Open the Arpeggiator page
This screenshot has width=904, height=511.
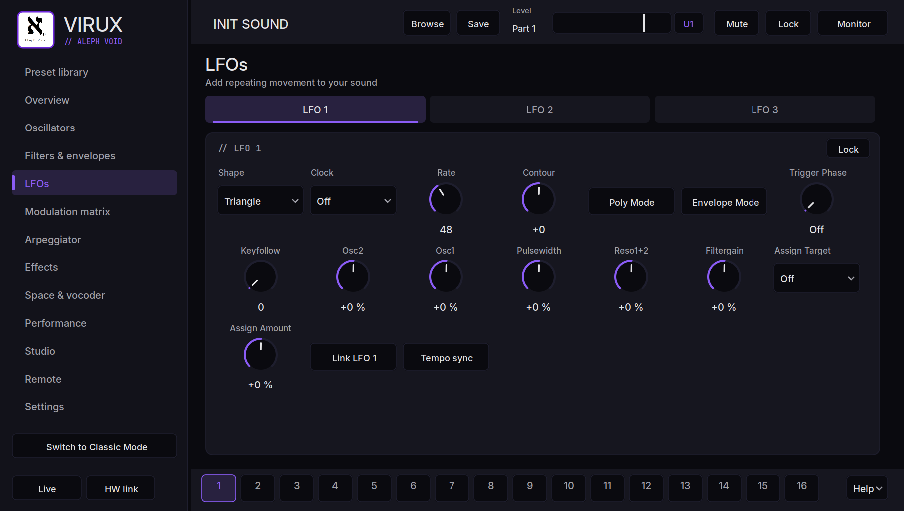[x=95, y=239]
